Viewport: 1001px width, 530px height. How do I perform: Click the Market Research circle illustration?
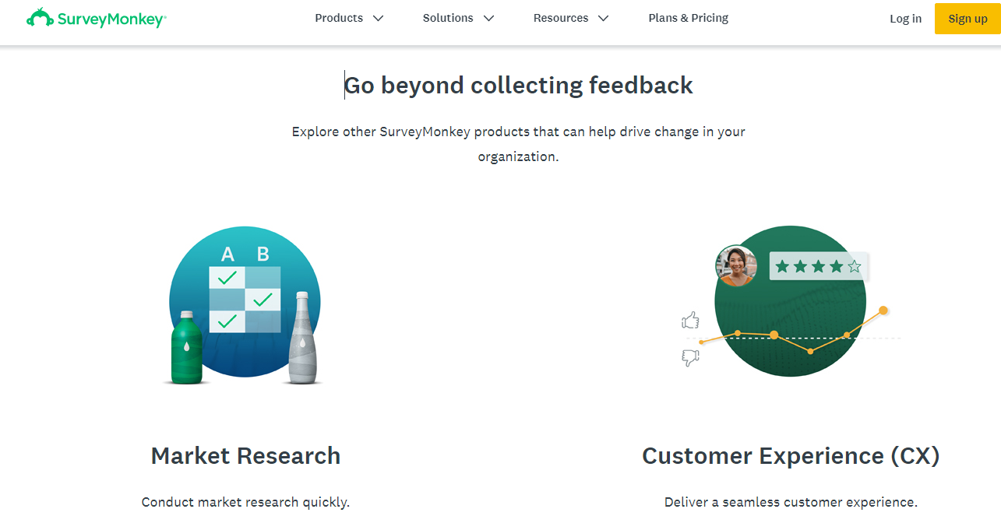(x=245, y=302)
